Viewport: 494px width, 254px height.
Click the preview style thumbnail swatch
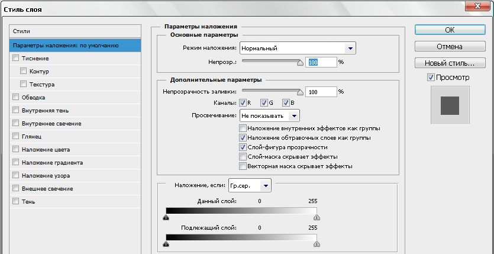(450, 105)
